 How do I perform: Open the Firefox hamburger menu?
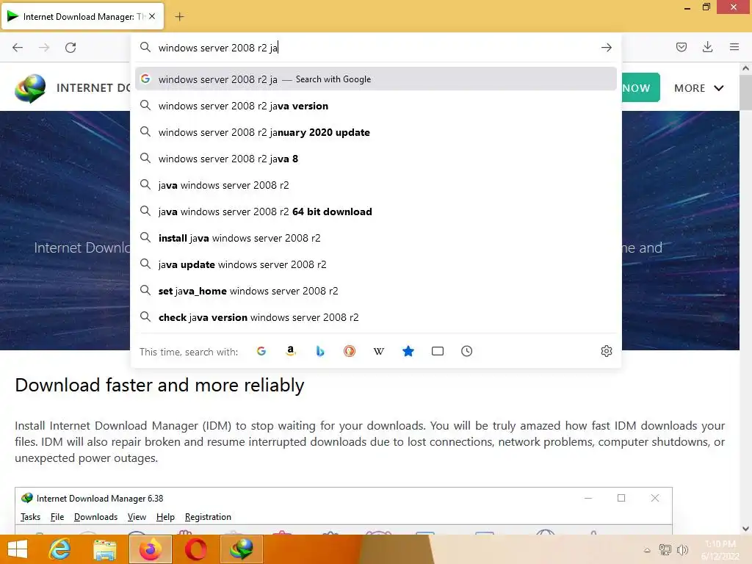(x=734, y=47)
